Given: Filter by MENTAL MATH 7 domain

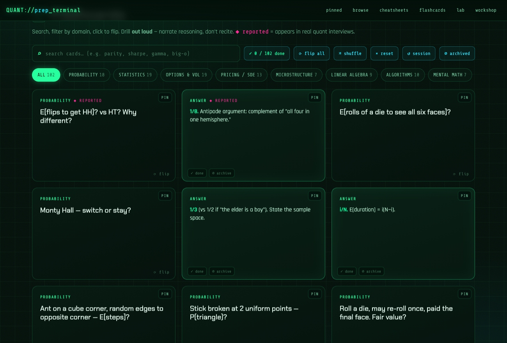Looking at the screenshot, I should click(x=450, y=75).
